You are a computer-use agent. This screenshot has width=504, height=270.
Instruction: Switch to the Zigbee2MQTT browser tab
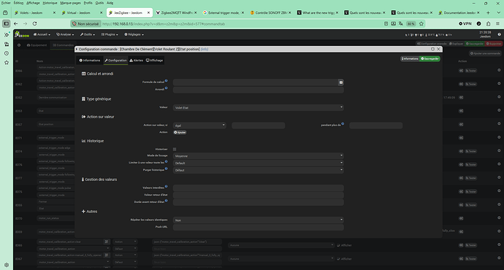click(177, 13)
